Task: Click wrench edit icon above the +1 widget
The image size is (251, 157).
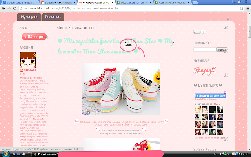Action: coord(226,28)
